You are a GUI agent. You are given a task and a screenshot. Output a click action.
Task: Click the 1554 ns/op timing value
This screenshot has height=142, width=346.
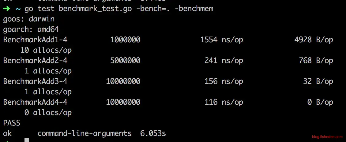click(x=222, y=40)
